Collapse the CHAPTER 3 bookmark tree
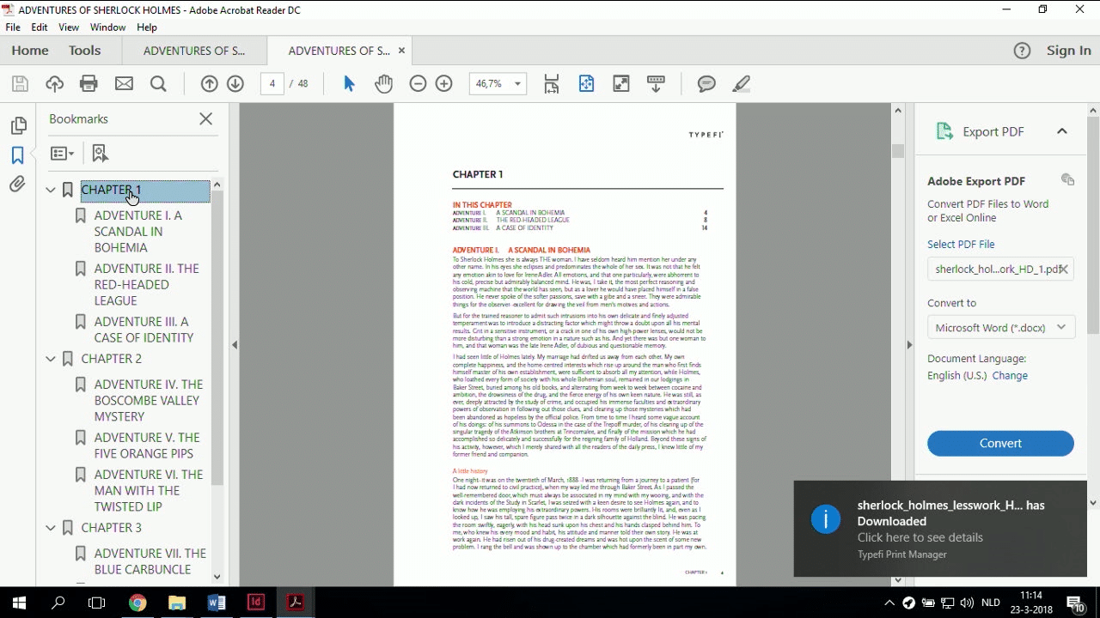This screenshot has width=1100, height=618. [50, 528]
